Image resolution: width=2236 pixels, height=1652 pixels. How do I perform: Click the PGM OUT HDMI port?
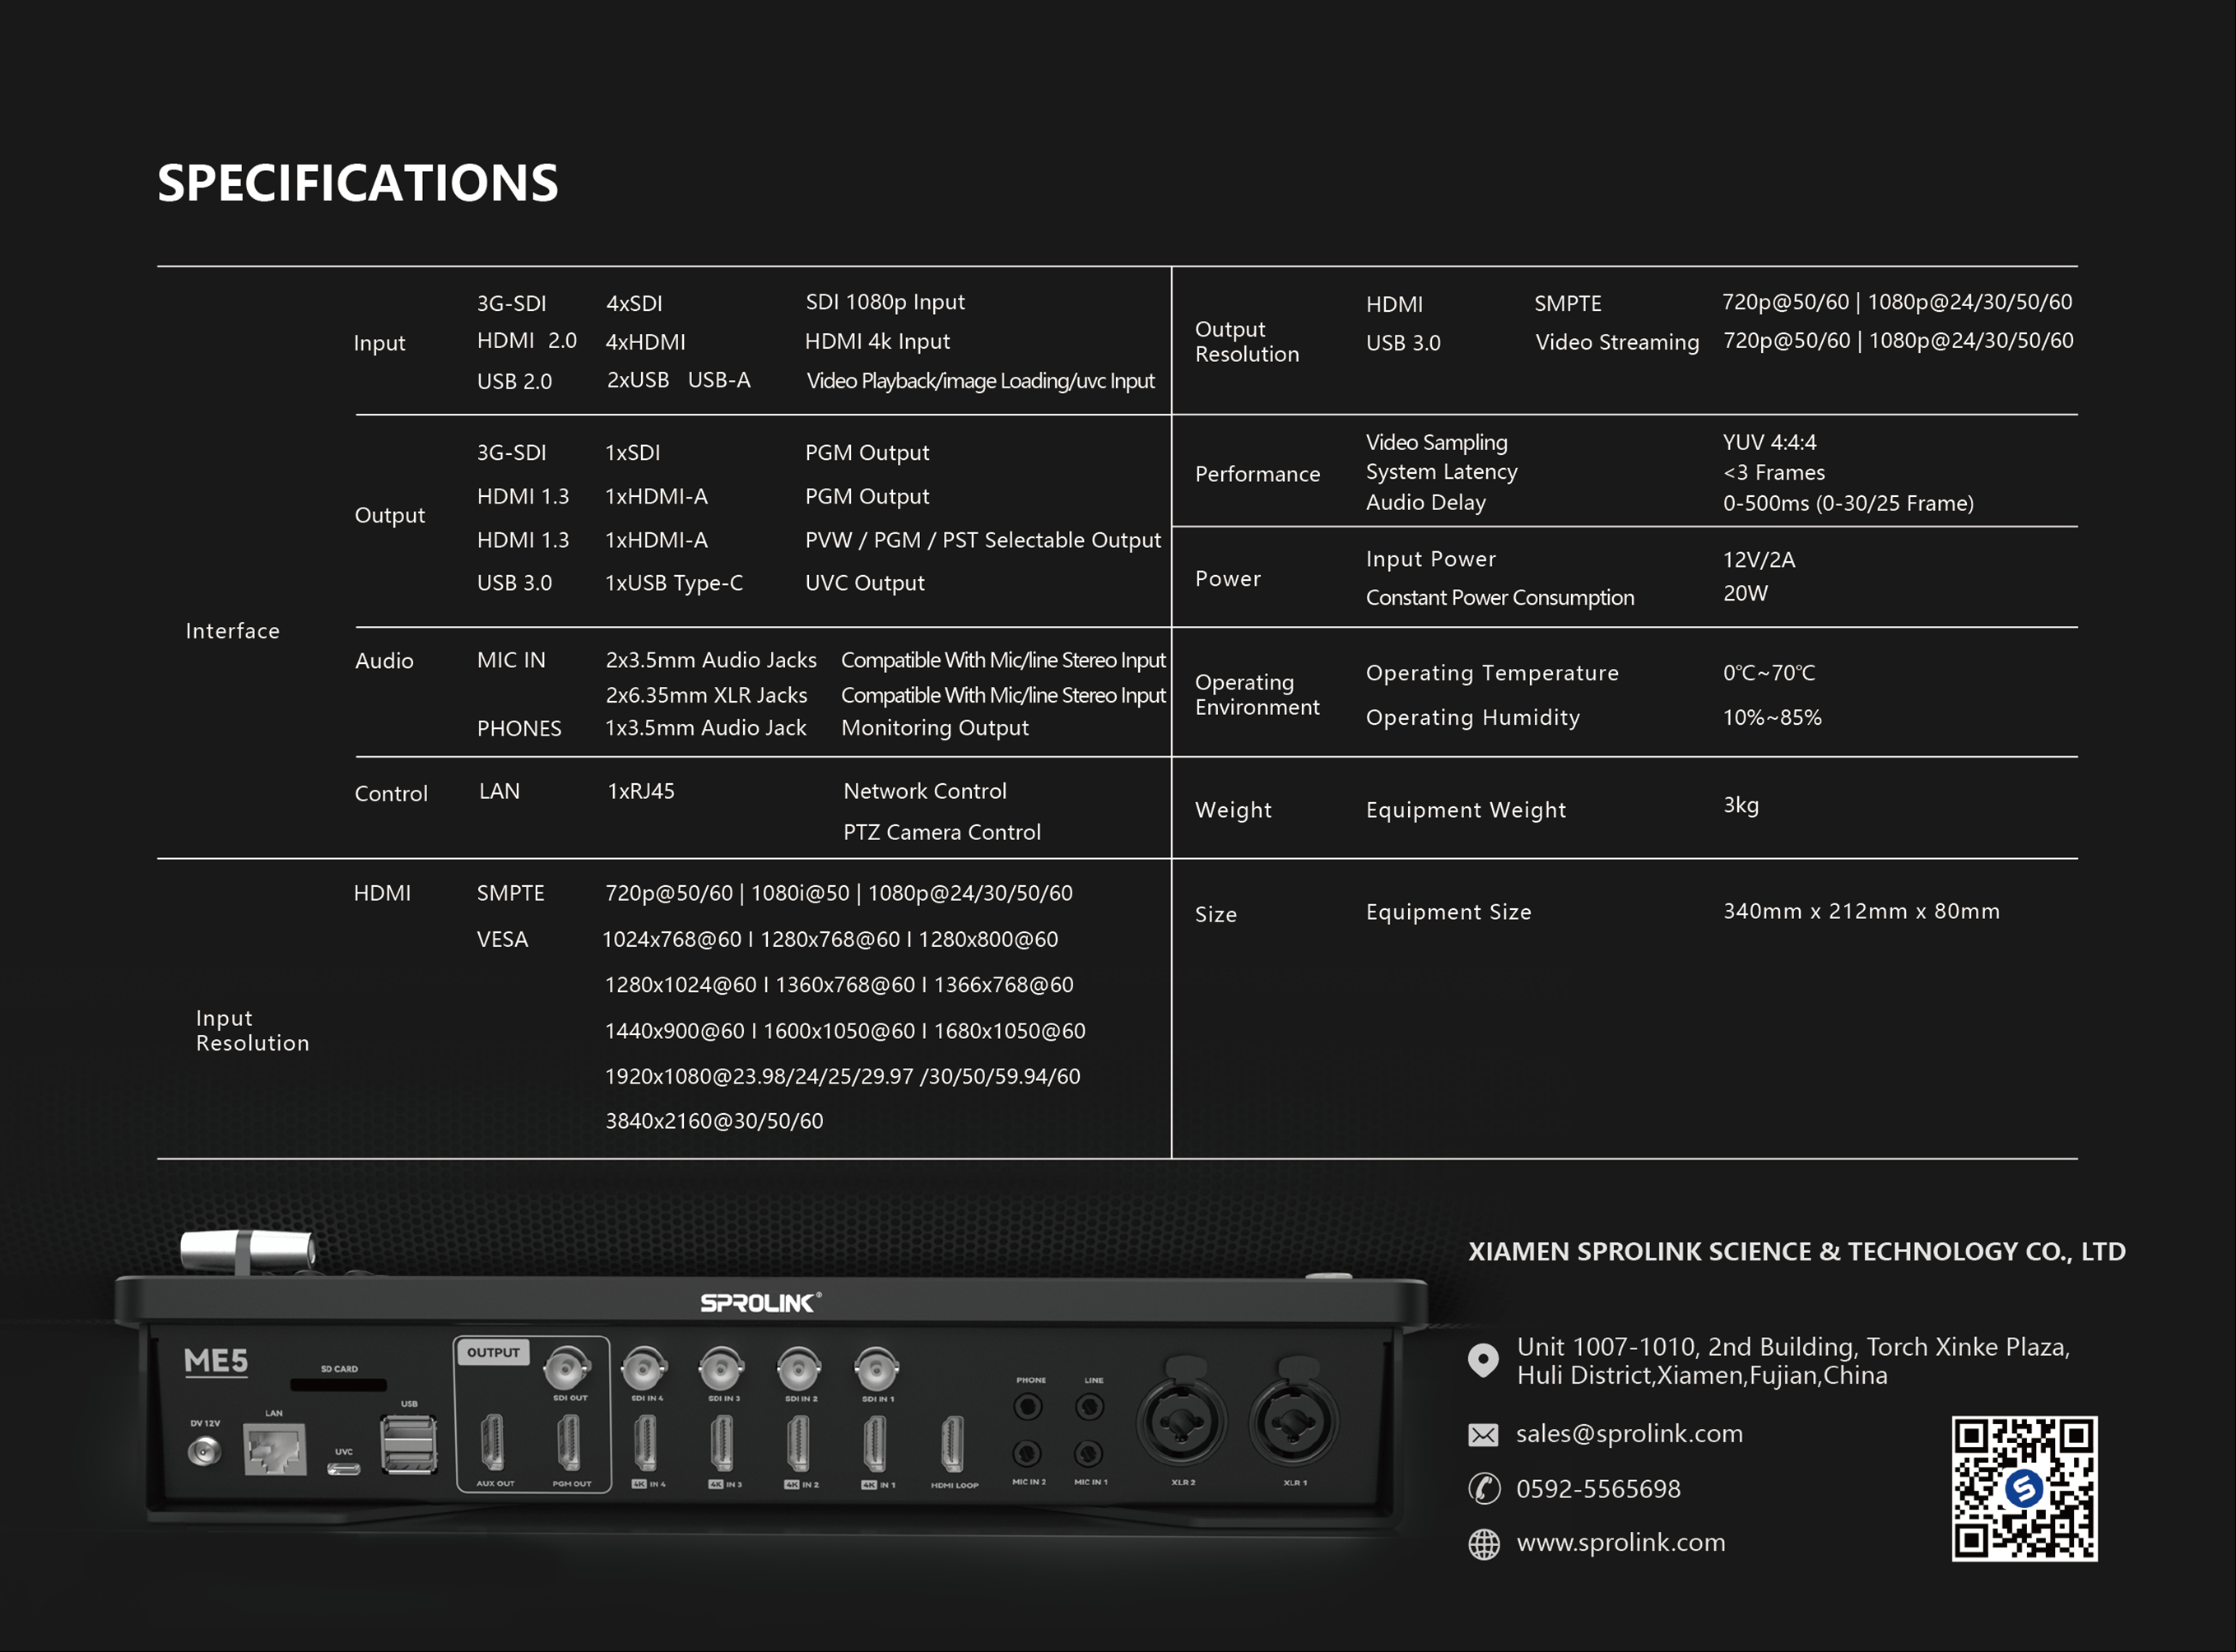tap(568, 1443)
